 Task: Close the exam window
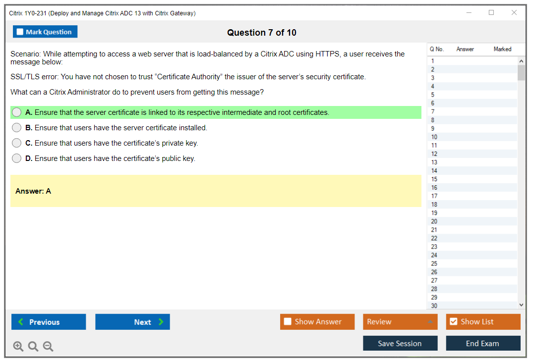tap(514, 13)
